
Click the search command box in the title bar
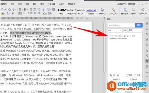click(x=126, y=4)
